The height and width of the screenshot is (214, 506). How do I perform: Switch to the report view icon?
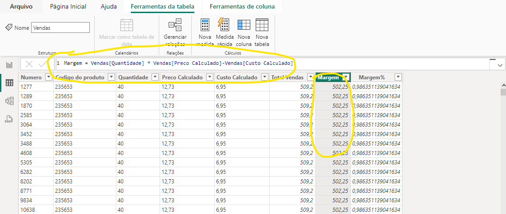[9, 65]
